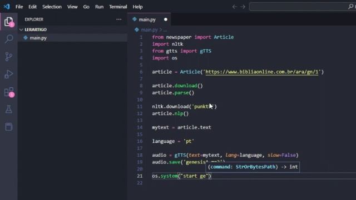This screenshot has height=200, width=356.
Task: Open the bibliaonline.com.br URL link
Action: click(x=262, y=72)
